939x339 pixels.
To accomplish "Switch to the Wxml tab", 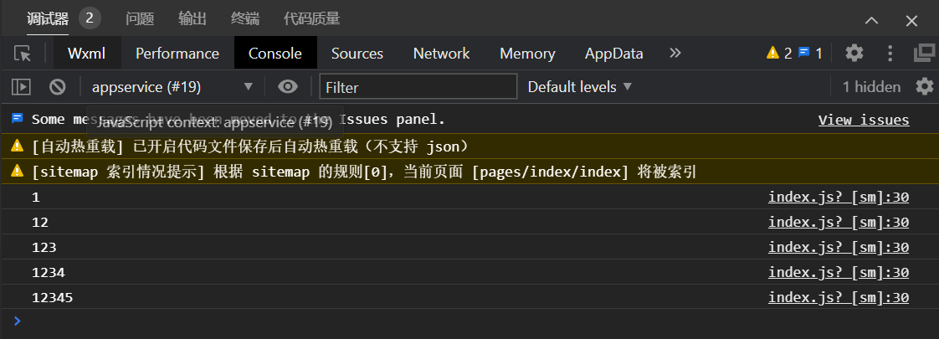I will point(87,54).
